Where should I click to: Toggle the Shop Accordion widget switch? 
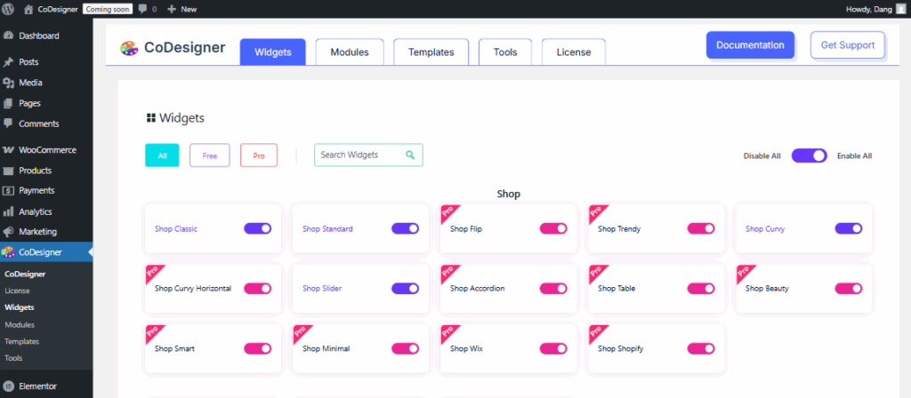point(553,289)
